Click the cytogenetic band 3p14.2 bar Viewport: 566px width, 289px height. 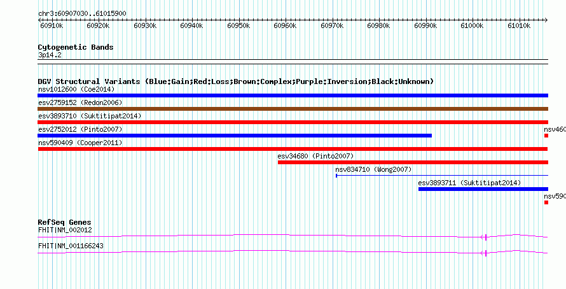[293, 62]
